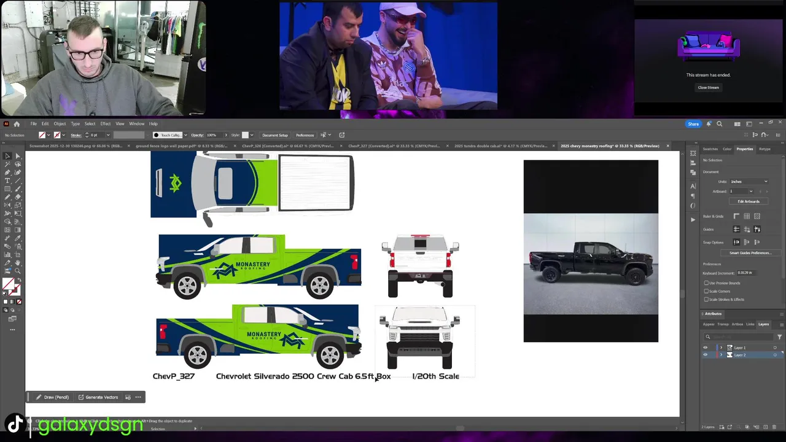Click the create new layer icon
This screenshot has width=786, height=442.
click(766, 427)
